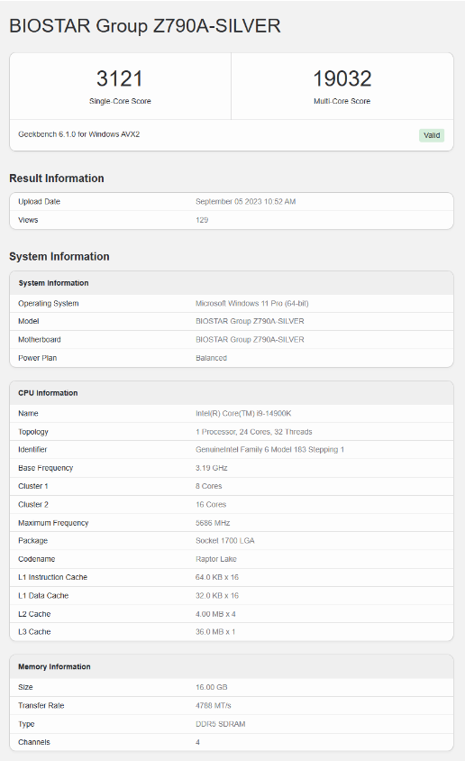Click the green Valid badge
Screen dimensions: 465x761
click(x=432, y=135)
